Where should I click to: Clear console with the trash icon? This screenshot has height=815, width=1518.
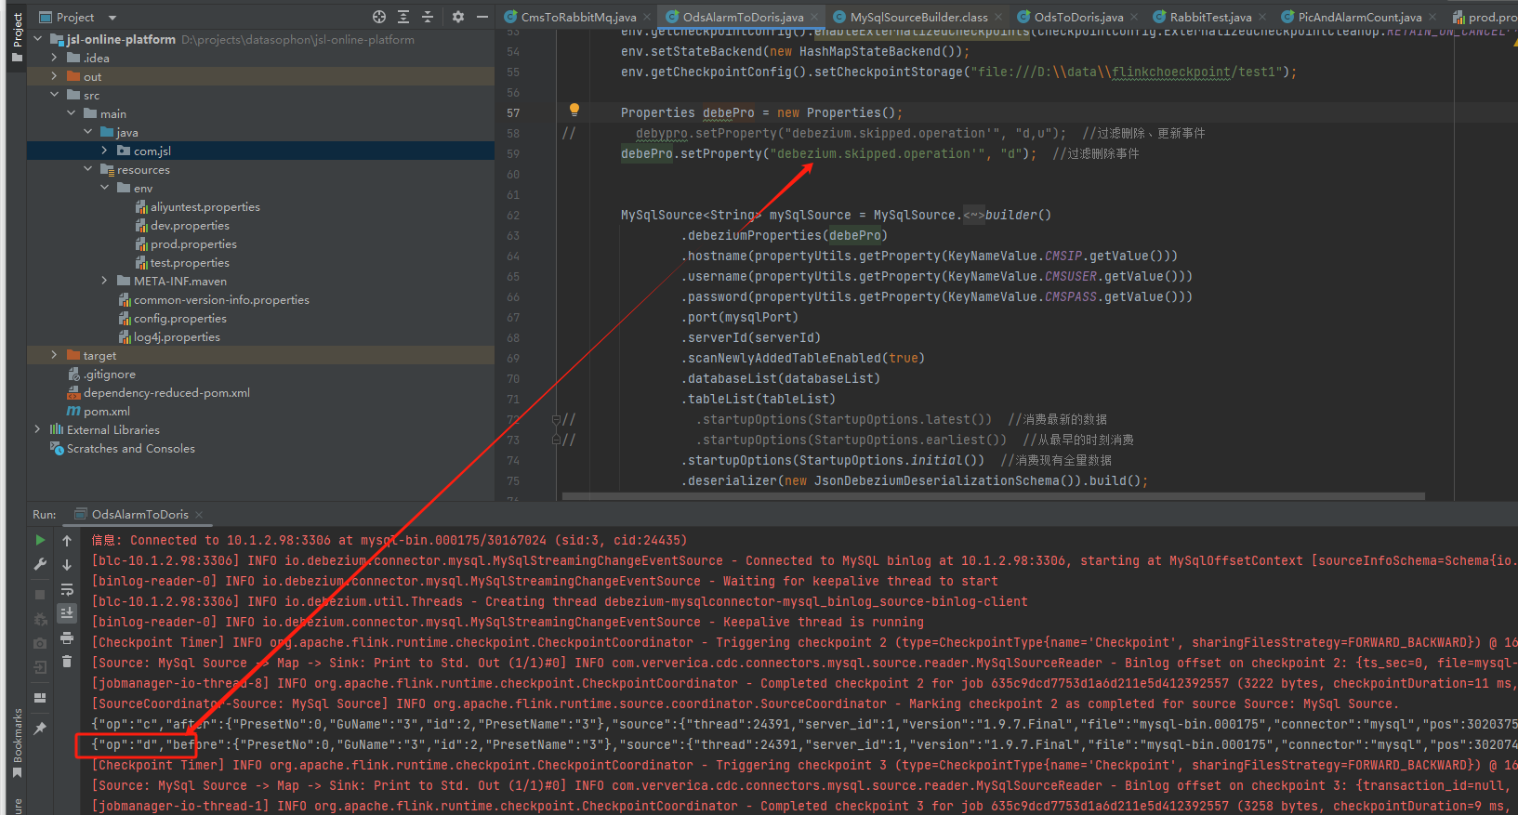[x=67, y=662]
